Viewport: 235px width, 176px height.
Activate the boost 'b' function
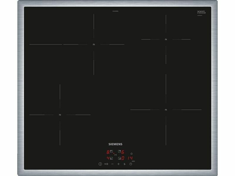point(125,164)
